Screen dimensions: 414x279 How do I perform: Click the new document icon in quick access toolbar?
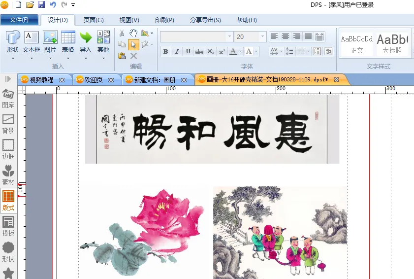click(x=19, y=4)
